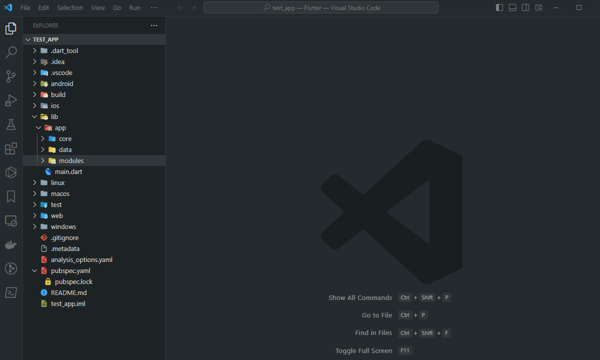This screenshot has height=360, width=600.
Task: Click the Find in Files hint text
Action: point(373,332)
